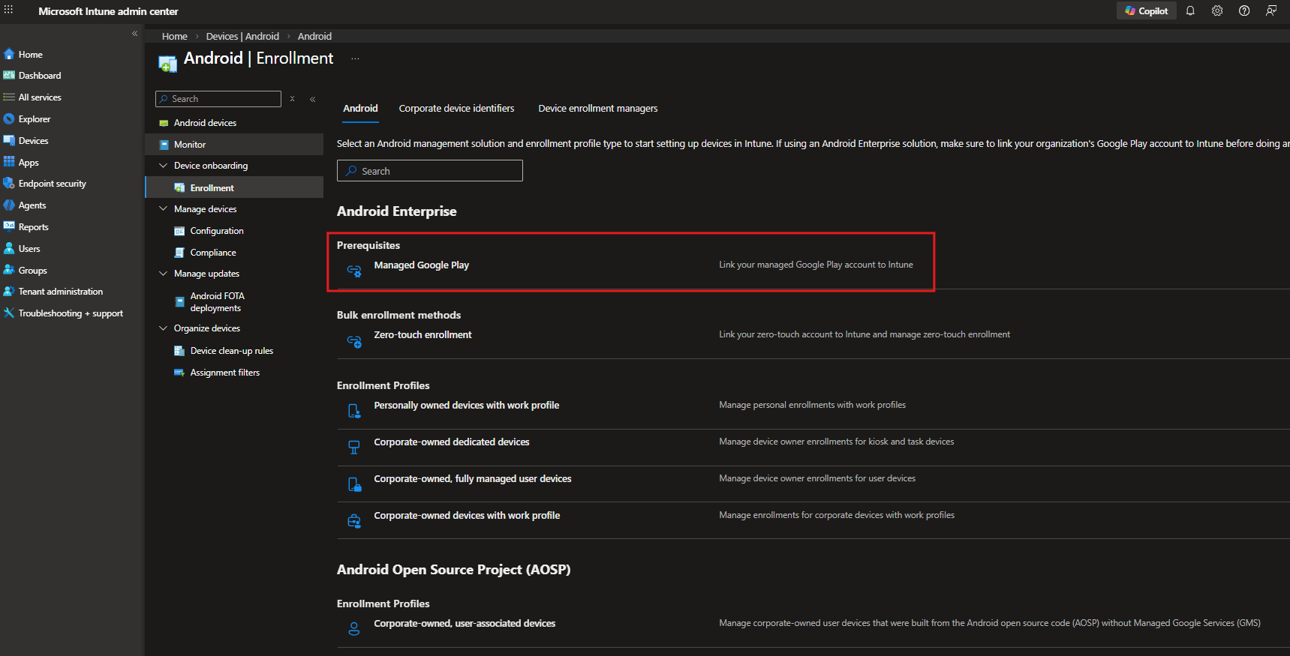Go to Home breadcrumb link

(x=174, y=36)
